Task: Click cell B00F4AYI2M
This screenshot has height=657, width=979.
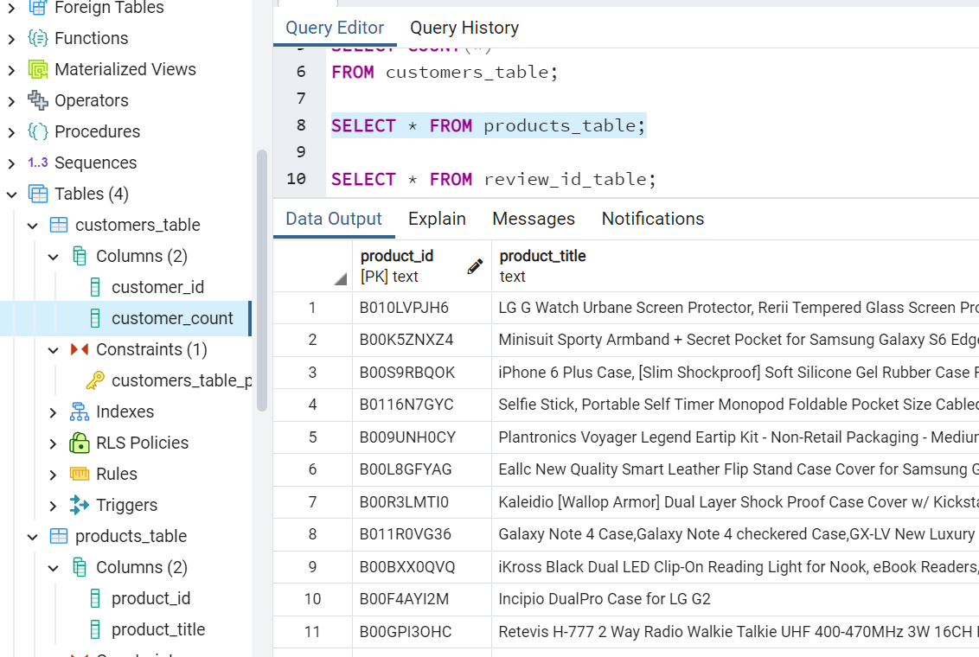Action: (422, 600)
